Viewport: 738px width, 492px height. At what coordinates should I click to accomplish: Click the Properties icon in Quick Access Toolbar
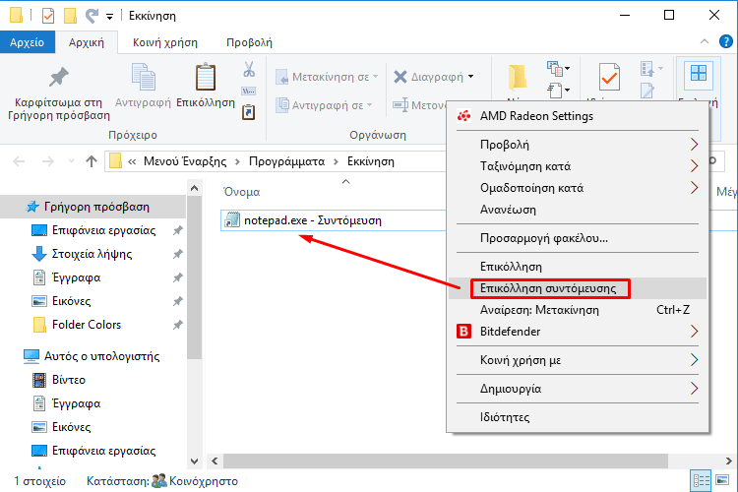click(48, 16)
